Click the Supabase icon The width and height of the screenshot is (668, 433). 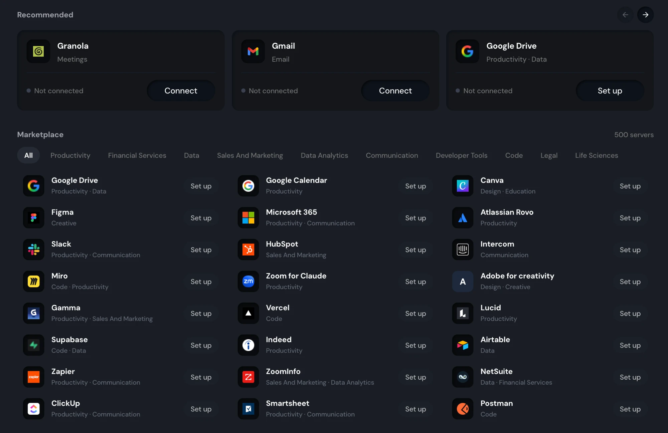34,345
